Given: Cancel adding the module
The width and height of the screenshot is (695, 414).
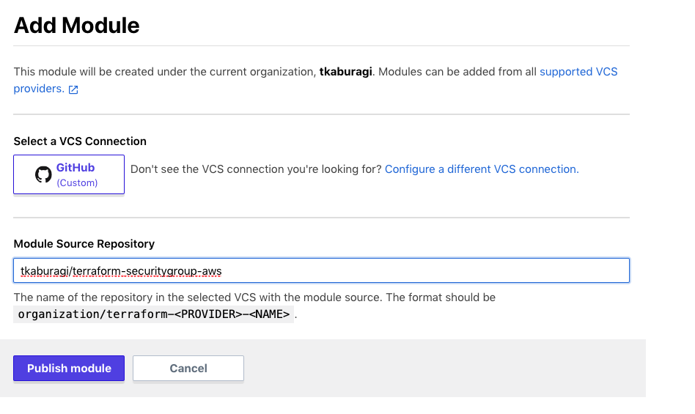Looking at the screenshot, I should [x=188, y=369].
